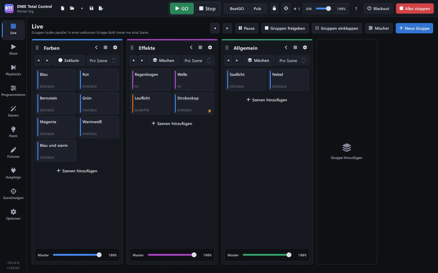The image size is (438, 273).
Task: Open the Zuordnungen sidebar section
Action: [x=13, y=194]
